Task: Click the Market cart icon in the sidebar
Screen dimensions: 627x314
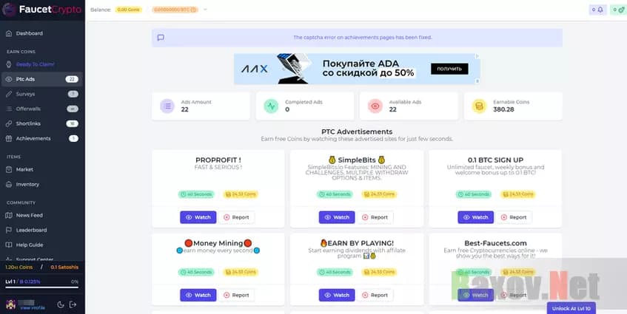Action: [x=8, y=169]
